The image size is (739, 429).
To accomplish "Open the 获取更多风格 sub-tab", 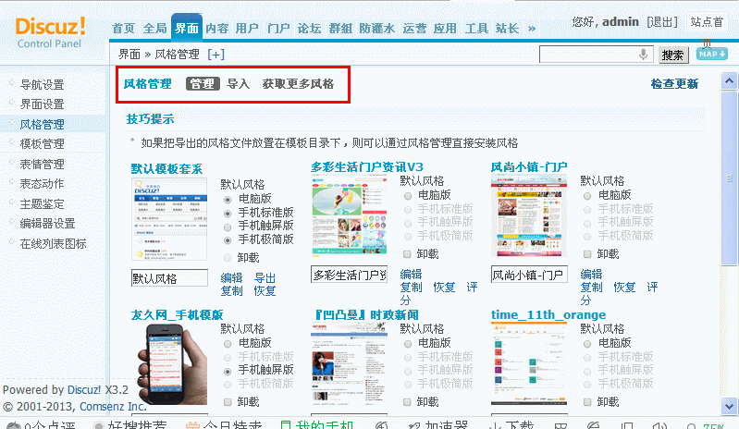I will tap(299, 84).
